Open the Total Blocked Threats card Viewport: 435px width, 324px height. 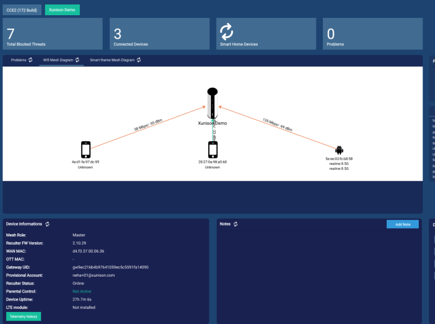point(52,33)
